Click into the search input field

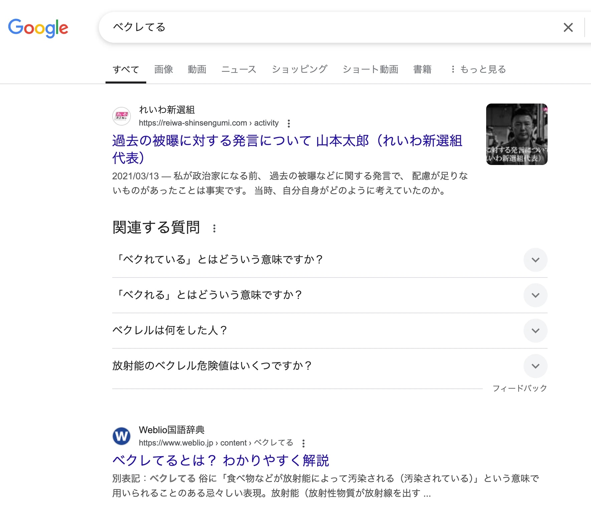coord(334,27)
